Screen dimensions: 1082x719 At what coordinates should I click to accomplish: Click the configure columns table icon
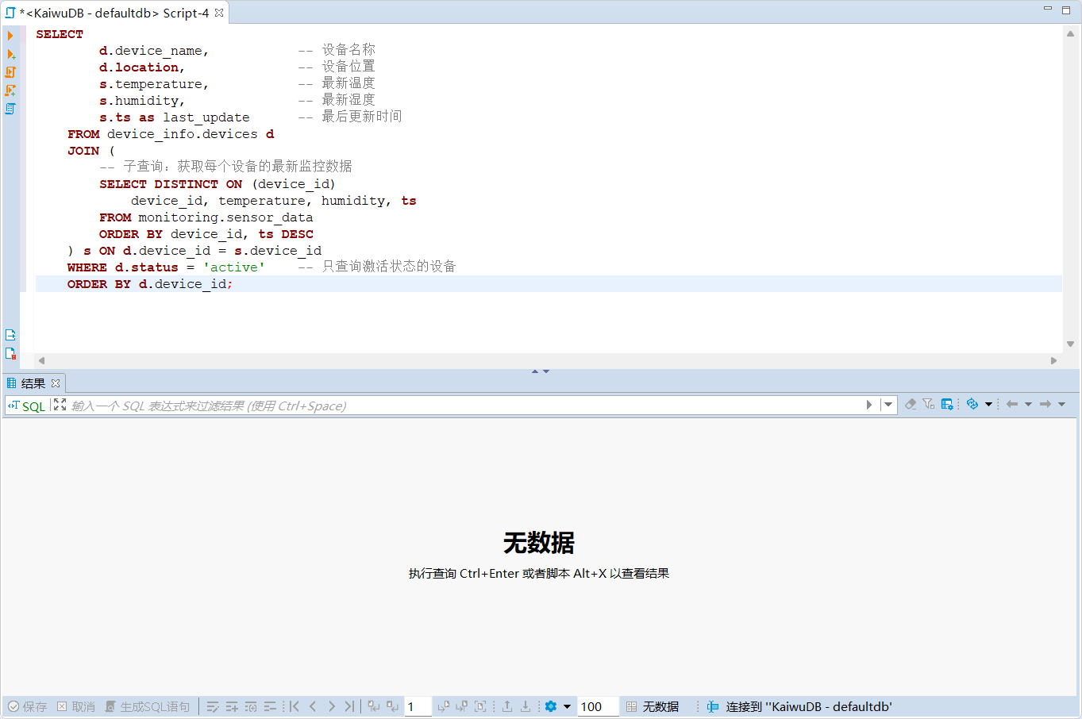[947, 405]
